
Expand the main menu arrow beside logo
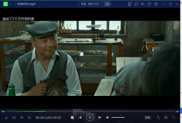click(x=10, y=4)
